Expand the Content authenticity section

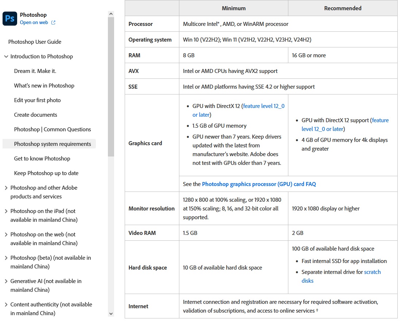coord(6,304)
